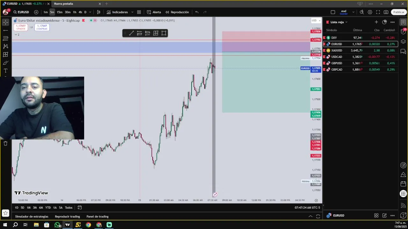Select the crosshair cursor tool
408x229 pixels.
5,22
